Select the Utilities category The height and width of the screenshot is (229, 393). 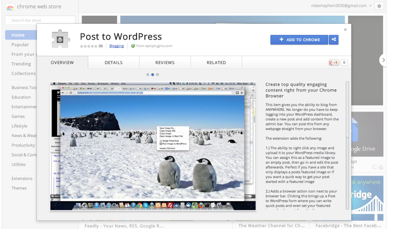tap(18, 164)
